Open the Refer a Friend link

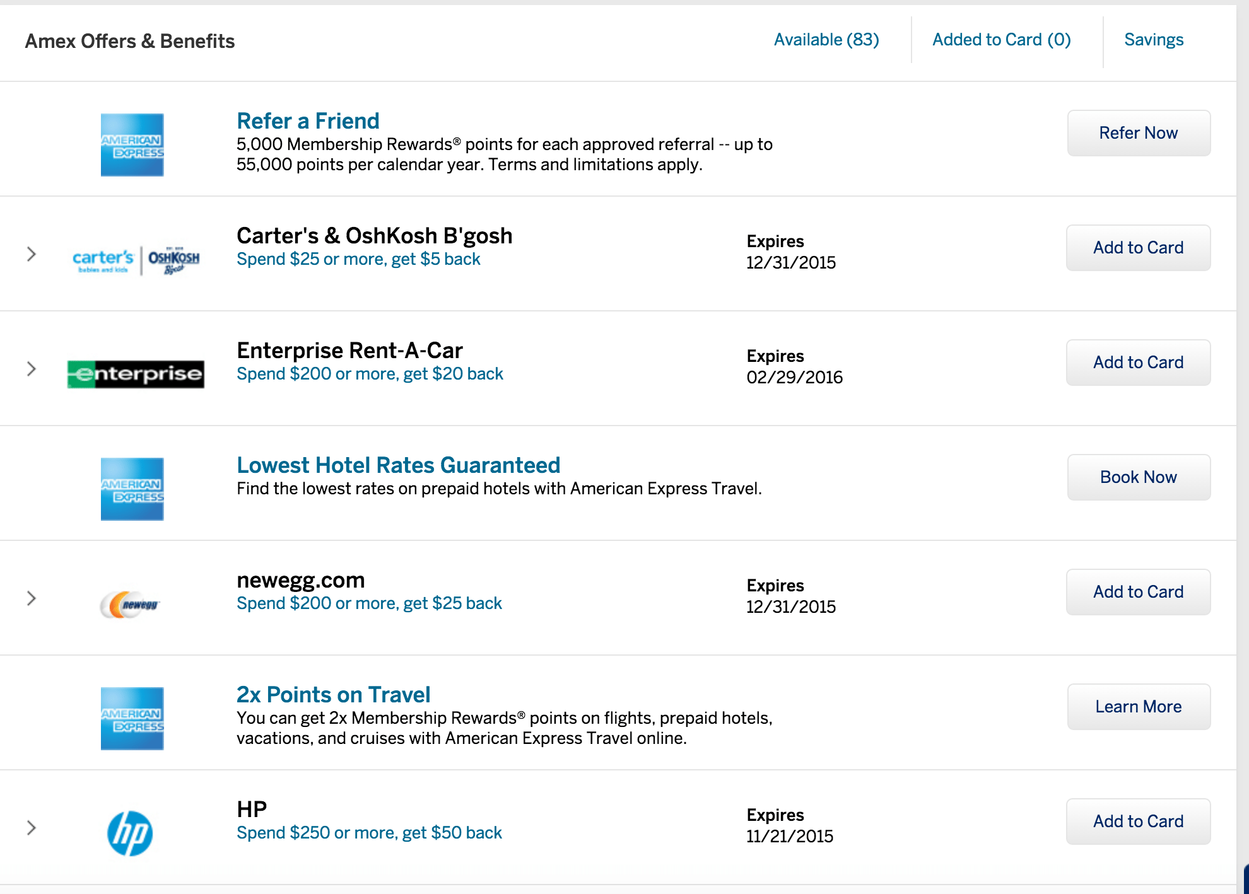tap(308, 120)
